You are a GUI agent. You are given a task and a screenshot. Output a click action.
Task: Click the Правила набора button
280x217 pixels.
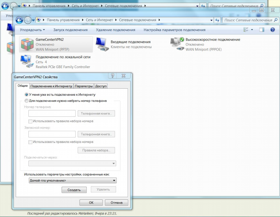click(96, 150)
